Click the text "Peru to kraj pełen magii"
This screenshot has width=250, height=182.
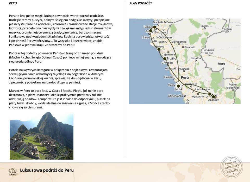tap(26, 16)
